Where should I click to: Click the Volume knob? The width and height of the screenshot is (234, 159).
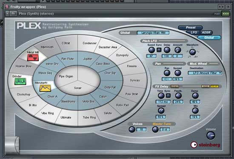coord(211,136)
